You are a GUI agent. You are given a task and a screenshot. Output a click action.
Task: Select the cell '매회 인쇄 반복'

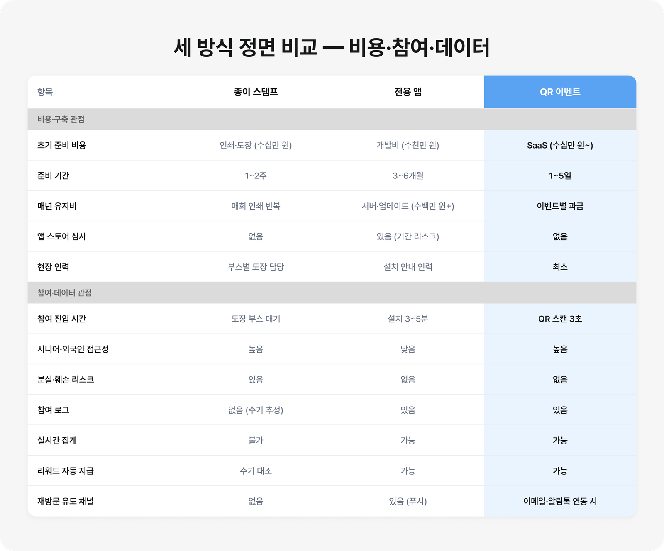coord(256,206)
